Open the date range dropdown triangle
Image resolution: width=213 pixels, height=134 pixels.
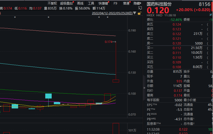[135, 13]
